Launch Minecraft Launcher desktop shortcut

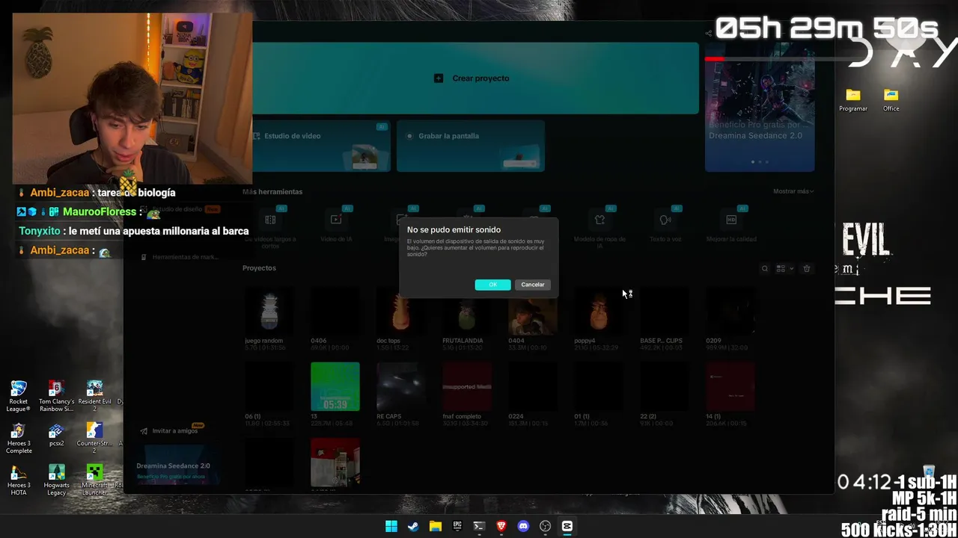tap(94, 480)
